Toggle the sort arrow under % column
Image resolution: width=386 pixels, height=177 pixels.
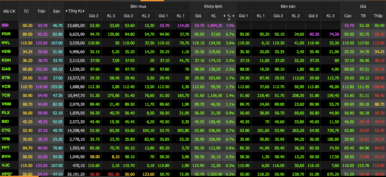tap(229, 19)
